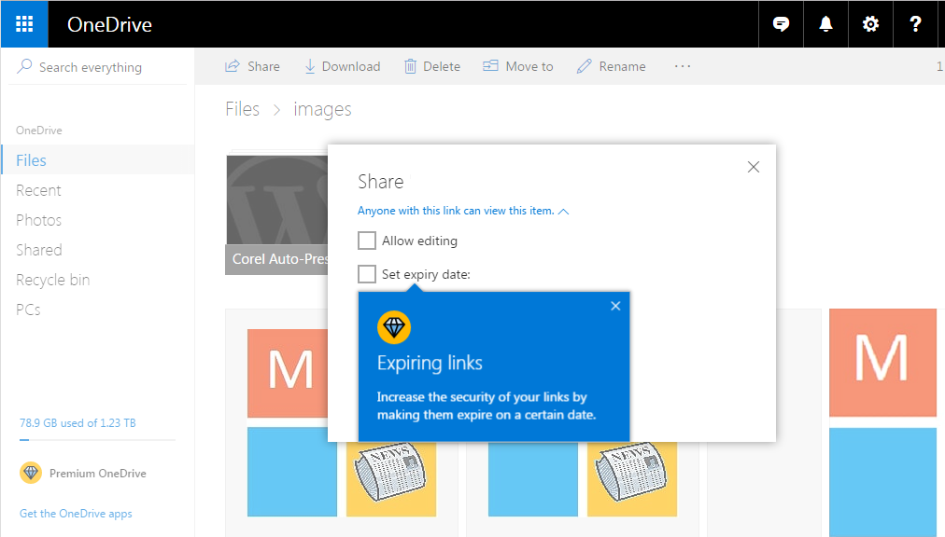Dismiss the Expiring links tooltip

(x=615, y=306)
